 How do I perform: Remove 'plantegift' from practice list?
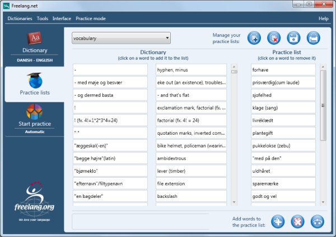pyautogui.click(x=283, y=133)
